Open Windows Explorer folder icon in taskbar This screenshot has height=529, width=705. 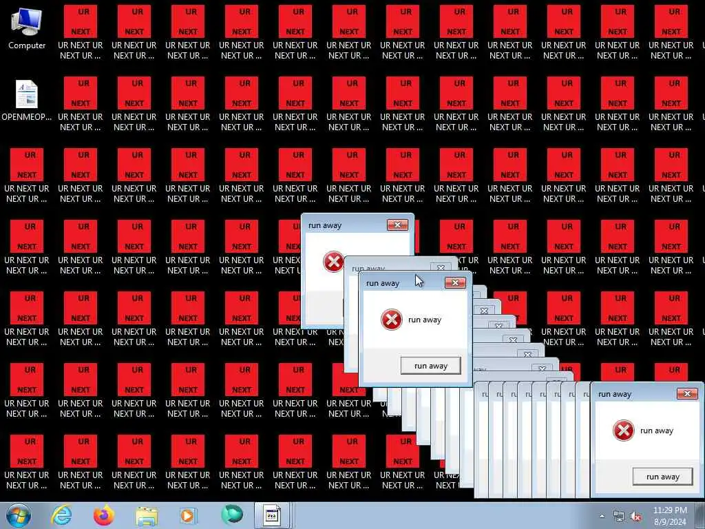point(147,516)
